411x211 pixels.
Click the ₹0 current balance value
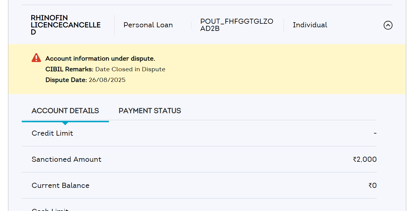click(373, 185)
